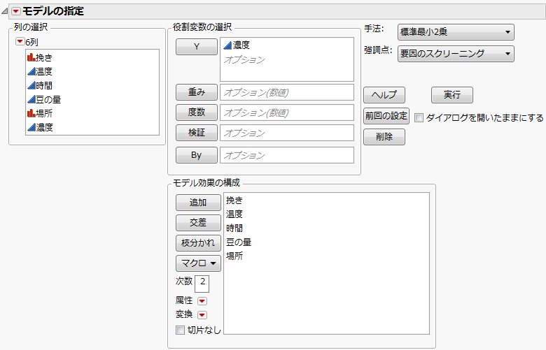
Task: Click the オプション placeholder in Y role box
Action: point(244,60)
